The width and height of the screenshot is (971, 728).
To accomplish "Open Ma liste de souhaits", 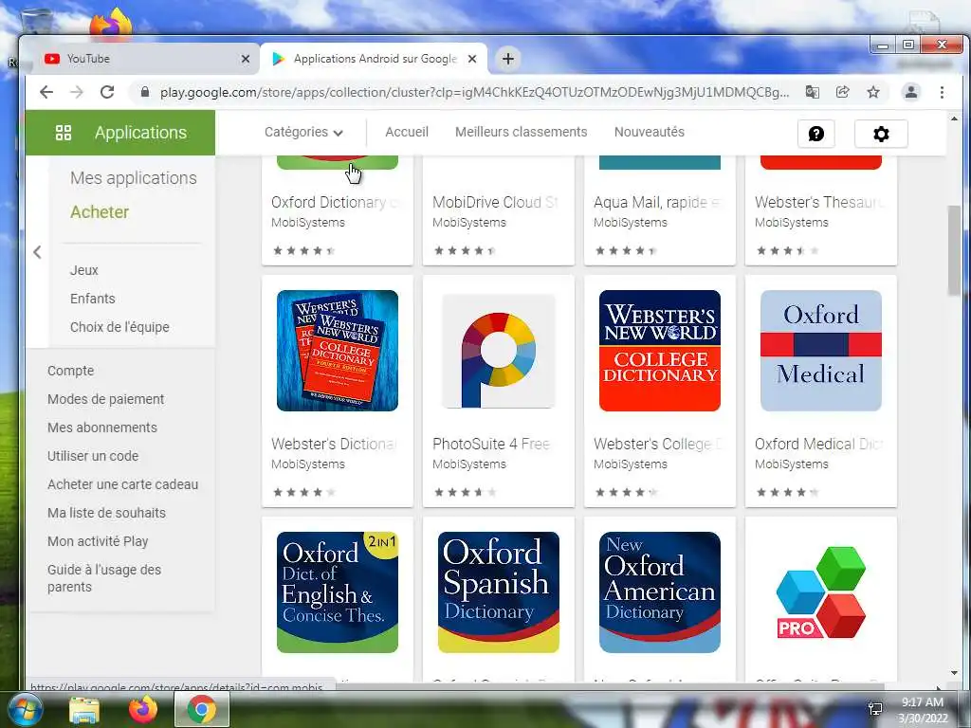I will tap(106, 513).
